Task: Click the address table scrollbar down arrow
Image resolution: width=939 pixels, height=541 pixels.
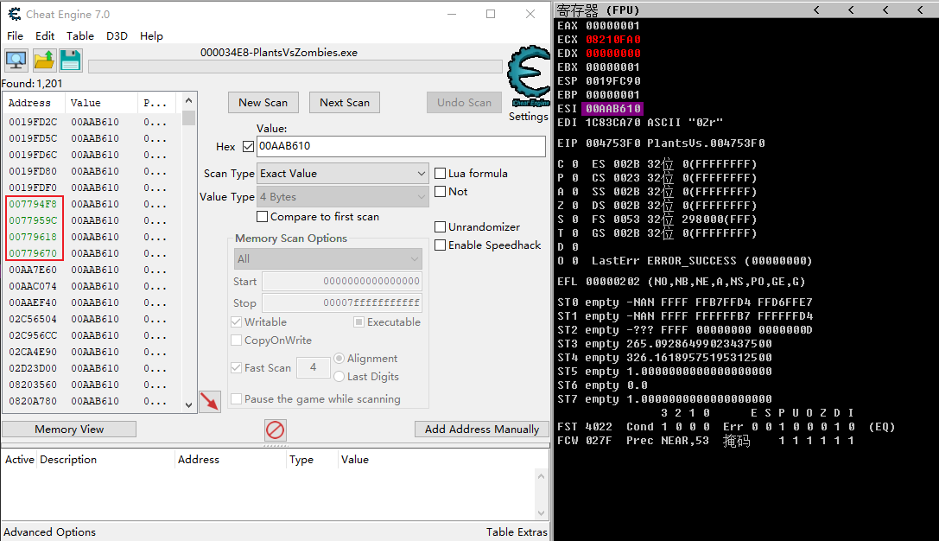Action: pyautogui.click(x=542, y=512)
